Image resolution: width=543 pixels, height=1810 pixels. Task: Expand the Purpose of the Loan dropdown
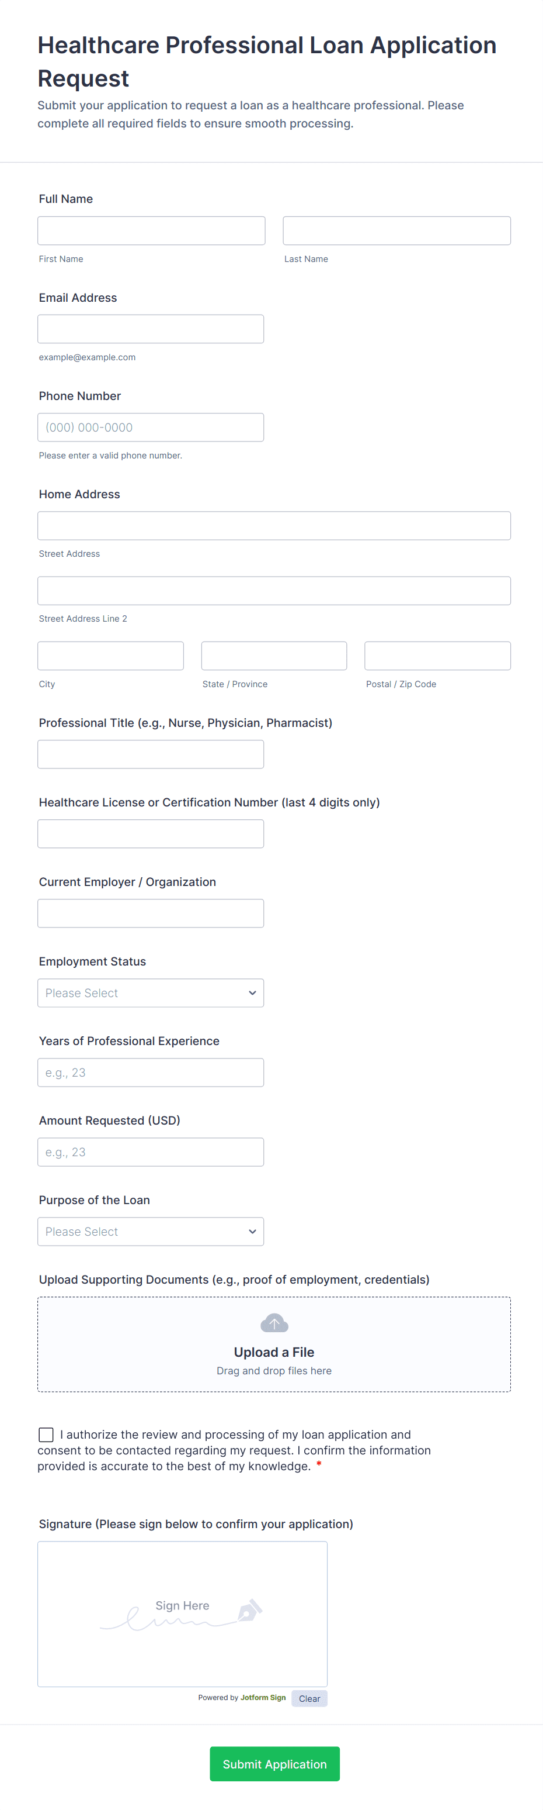coord(151,1231)
